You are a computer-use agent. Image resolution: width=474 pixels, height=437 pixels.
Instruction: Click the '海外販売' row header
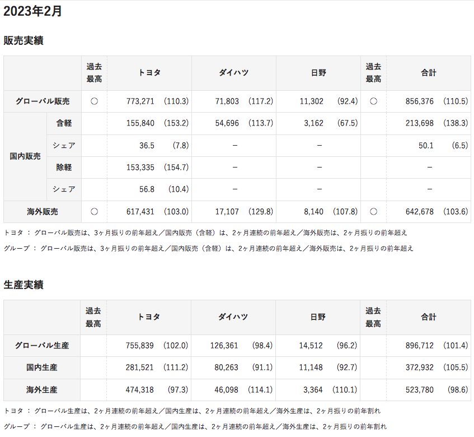click(43, 212)
